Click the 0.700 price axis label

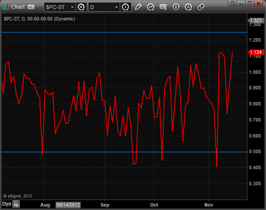pyautogui.click(x=255, y=120)
